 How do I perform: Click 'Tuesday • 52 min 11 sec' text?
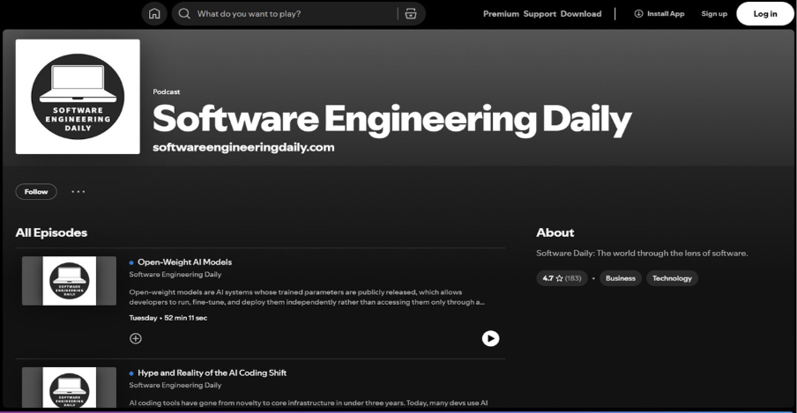click(168, 318)
